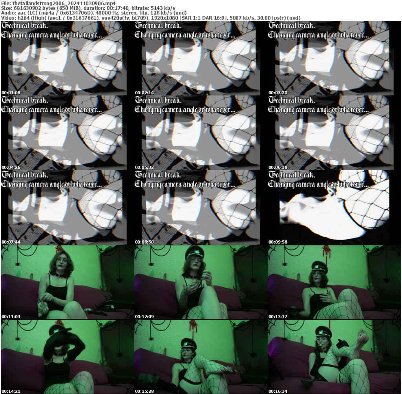This screenshot has width=402, height=394.
Task: Select the 00:14:21 hat-adjusting thumbnail
Action: pos(67,356)
